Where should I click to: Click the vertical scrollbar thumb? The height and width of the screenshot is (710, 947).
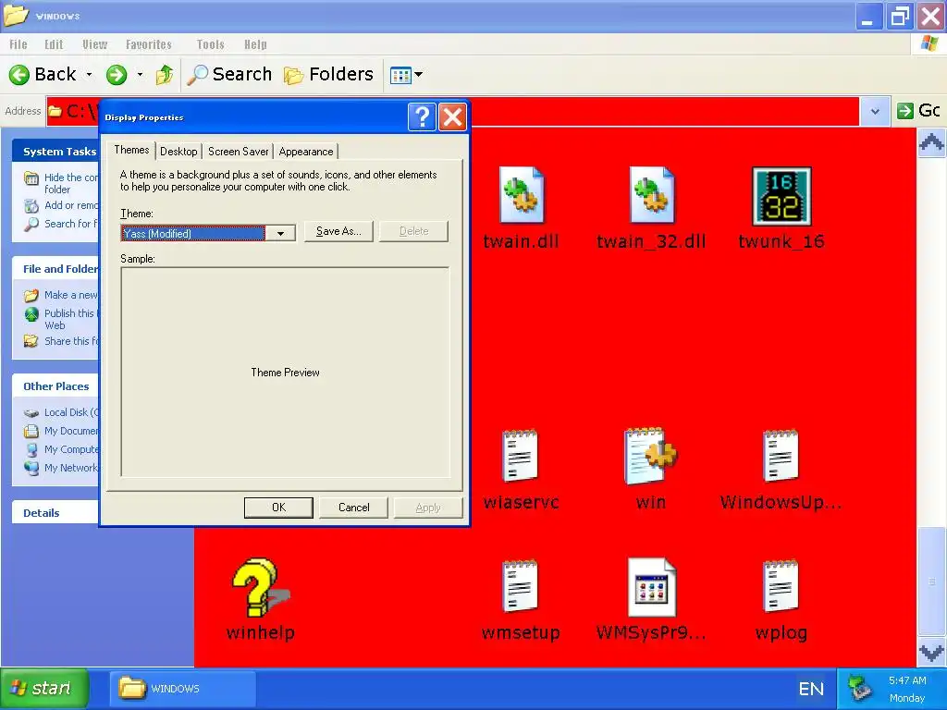(x=931, y=581)
